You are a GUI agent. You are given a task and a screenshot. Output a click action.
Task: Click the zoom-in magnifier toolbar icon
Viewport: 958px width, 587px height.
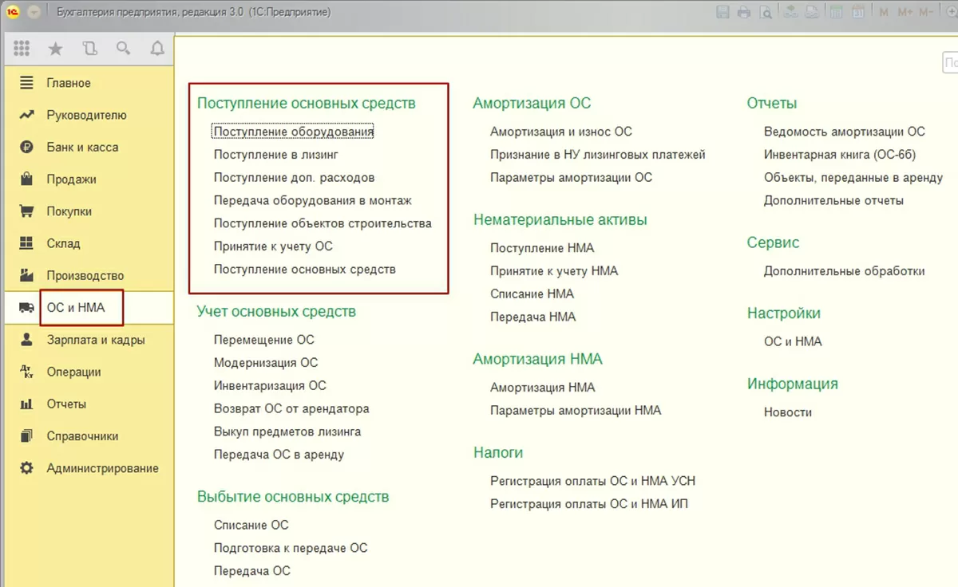(952, 12)
